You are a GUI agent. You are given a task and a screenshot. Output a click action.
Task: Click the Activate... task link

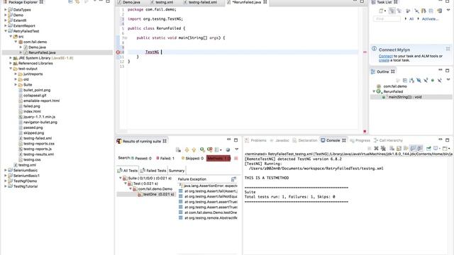click(x=431, y=19)
